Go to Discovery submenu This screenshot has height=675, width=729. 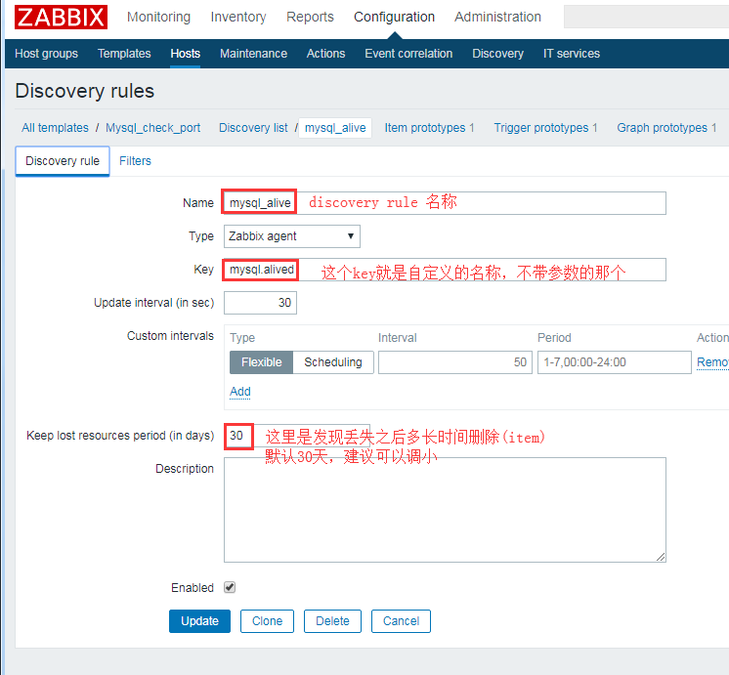[x=497, y=54]
